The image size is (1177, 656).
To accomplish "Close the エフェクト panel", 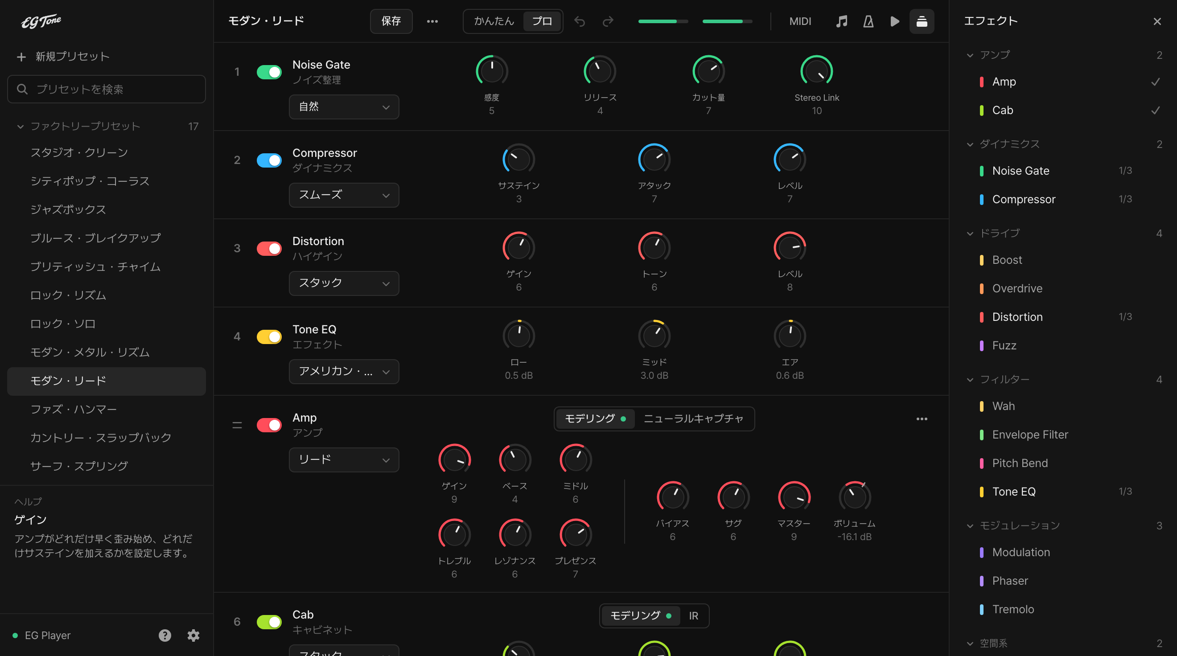I will pos(1157,21).
